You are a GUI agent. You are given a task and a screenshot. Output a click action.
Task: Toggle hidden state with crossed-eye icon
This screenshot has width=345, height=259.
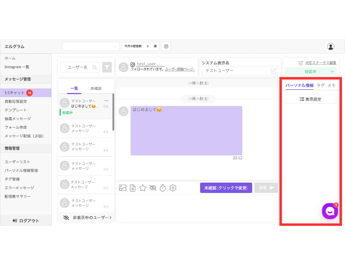[153, 188]
